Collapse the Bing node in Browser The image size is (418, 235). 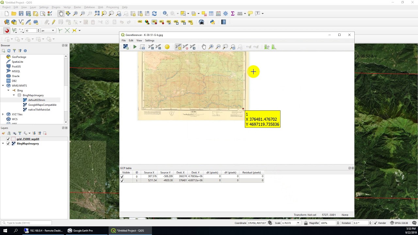(8, 90)
